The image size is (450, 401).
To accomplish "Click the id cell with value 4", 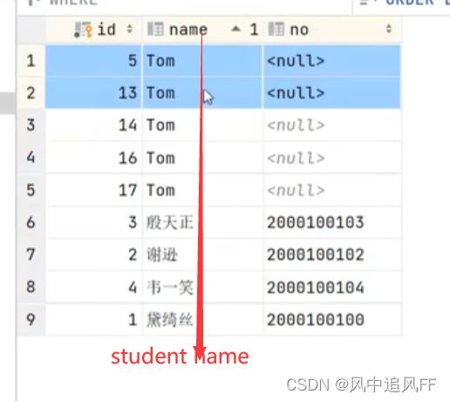I will [93, 287].
